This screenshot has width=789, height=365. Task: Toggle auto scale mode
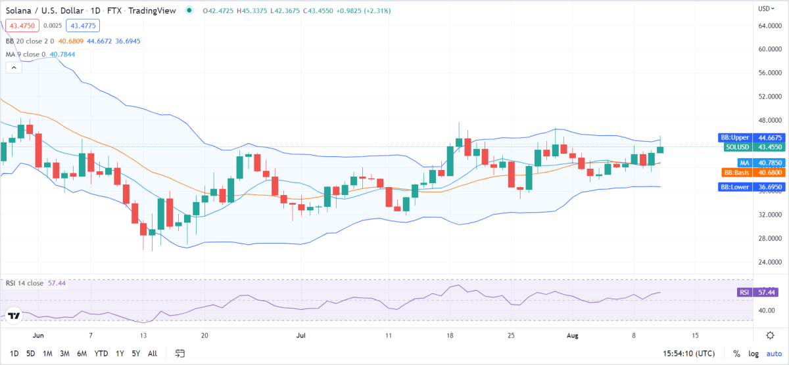point(773,354)
